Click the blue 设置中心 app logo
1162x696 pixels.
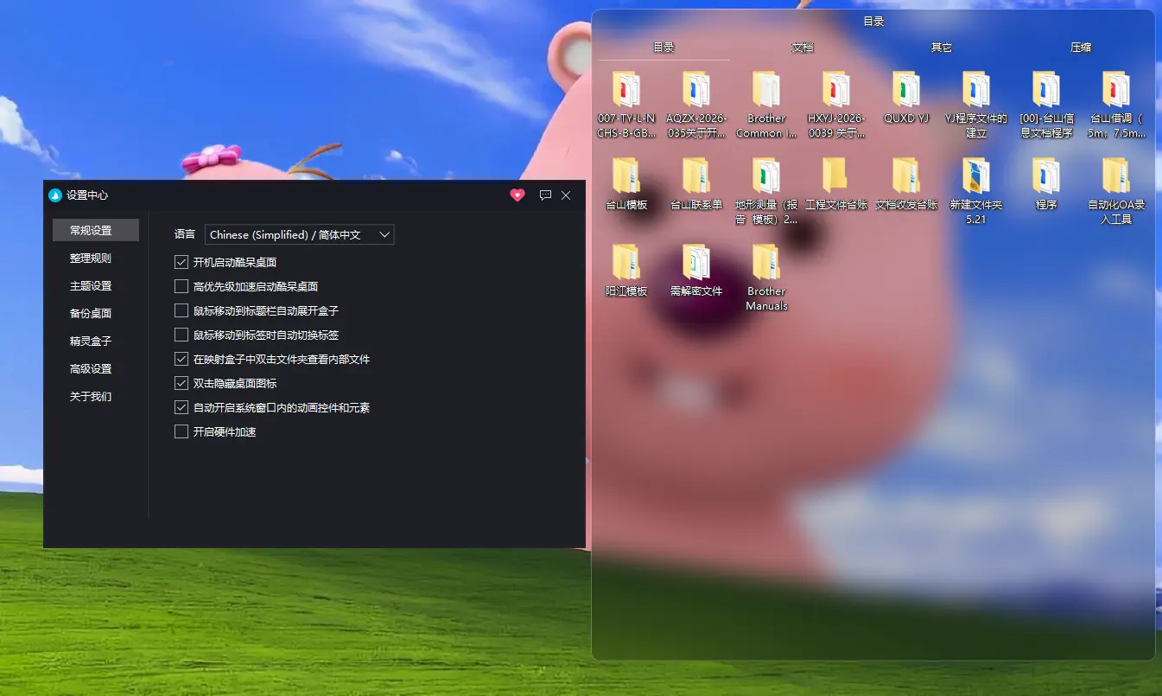[55, 195]
